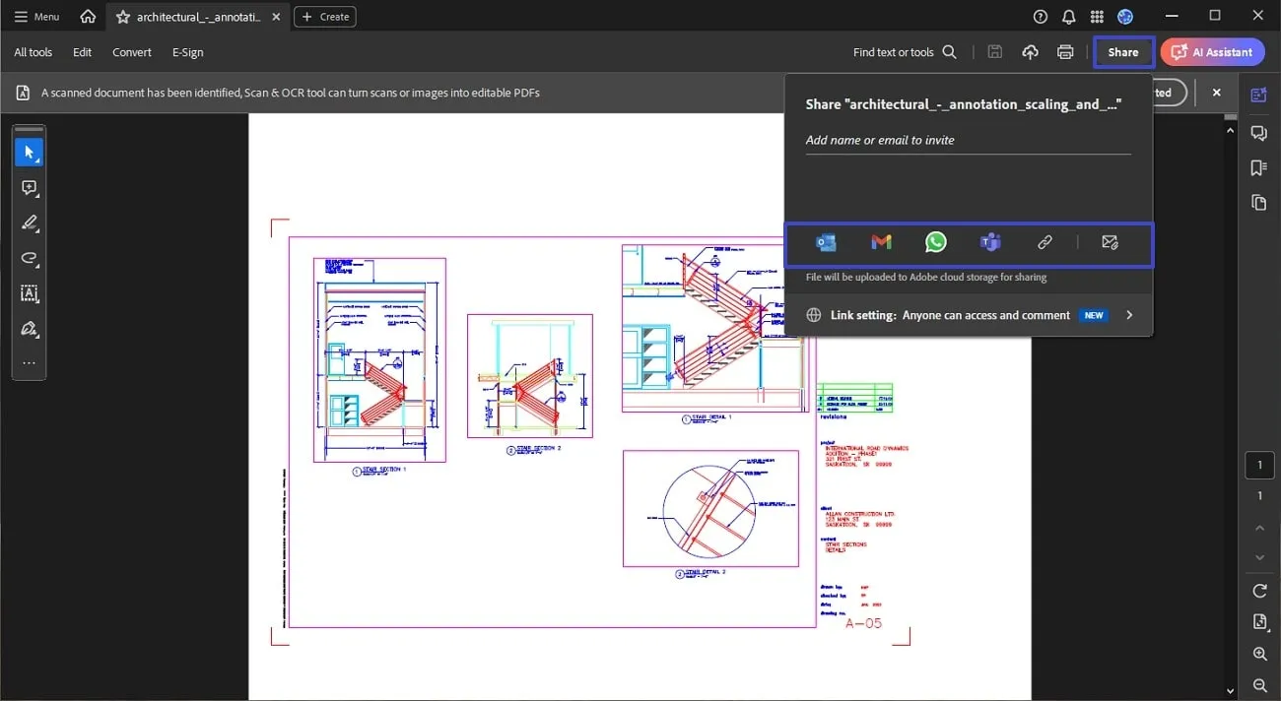Open the All tools menu
Screen dimensions: 1281x701
coord(34,52)
